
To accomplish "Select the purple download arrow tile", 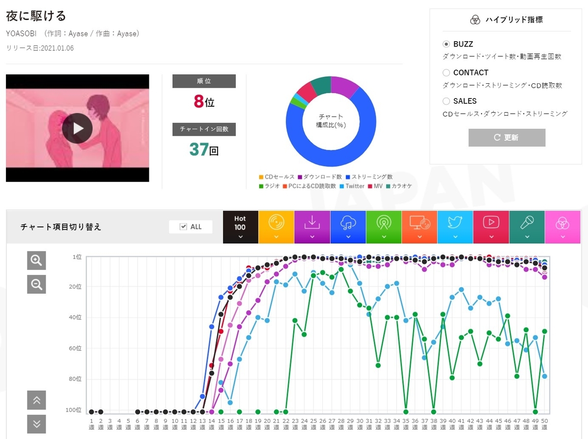I will [312, 227].
